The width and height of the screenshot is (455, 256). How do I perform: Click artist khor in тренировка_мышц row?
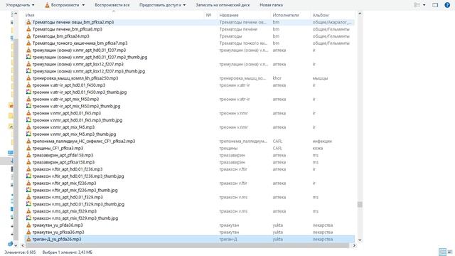click(x=277, y=78)
